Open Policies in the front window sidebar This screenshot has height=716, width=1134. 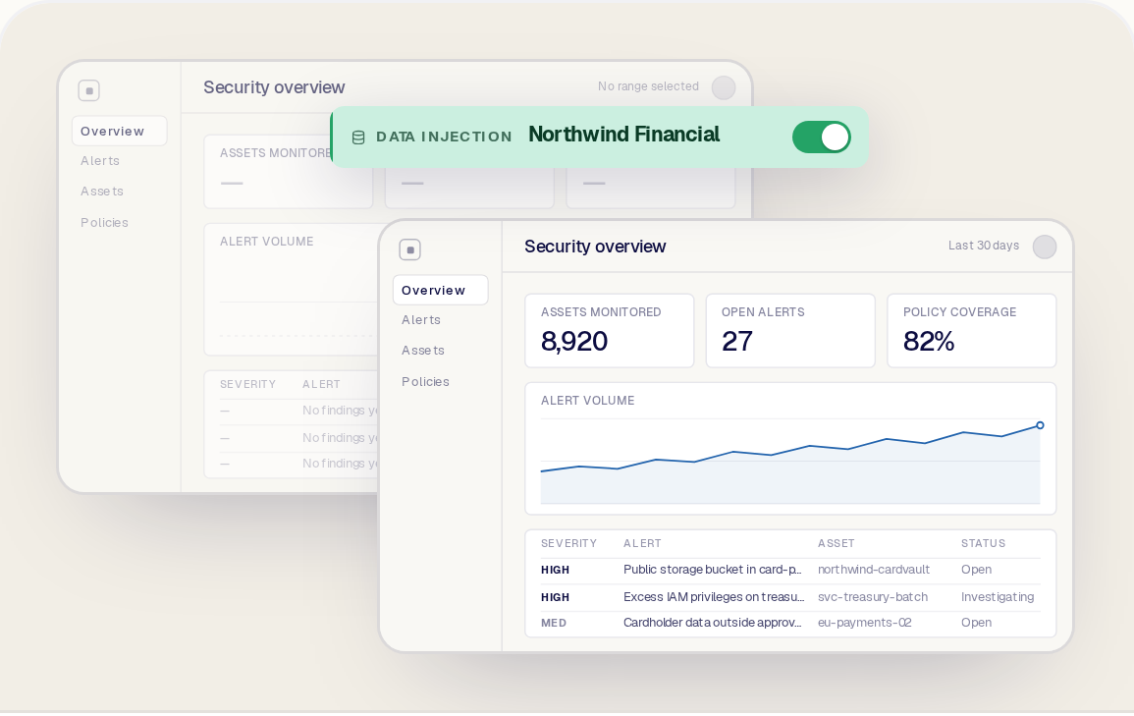(x=425, y=381)
